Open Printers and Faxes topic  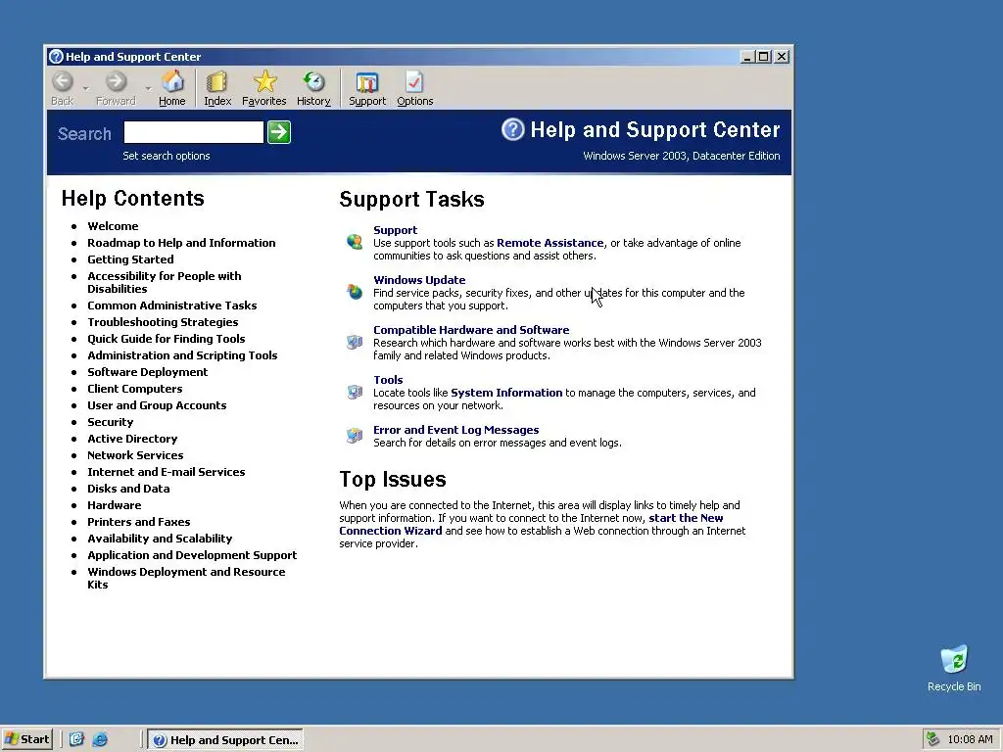click(x=139, y=521)
